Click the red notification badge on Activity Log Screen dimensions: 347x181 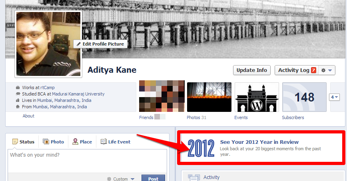coord(313,70)
